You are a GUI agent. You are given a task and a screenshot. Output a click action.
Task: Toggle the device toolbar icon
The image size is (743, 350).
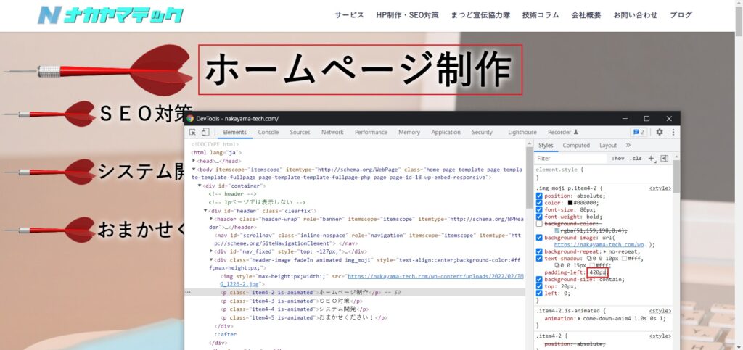click(x=205, y=133)
